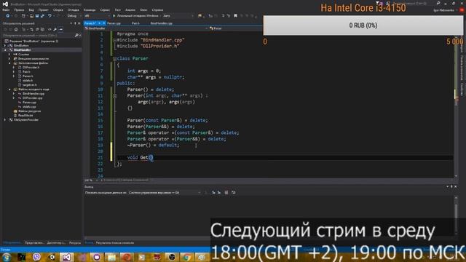Go to next message in Output panel

(219, 192)
